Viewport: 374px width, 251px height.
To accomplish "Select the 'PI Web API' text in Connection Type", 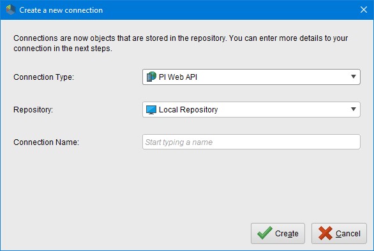I will (x=178, y=77).
